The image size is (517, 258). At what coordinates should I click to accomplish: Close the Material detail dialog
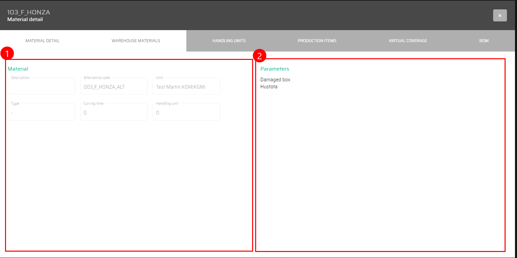tap(500, 15)
